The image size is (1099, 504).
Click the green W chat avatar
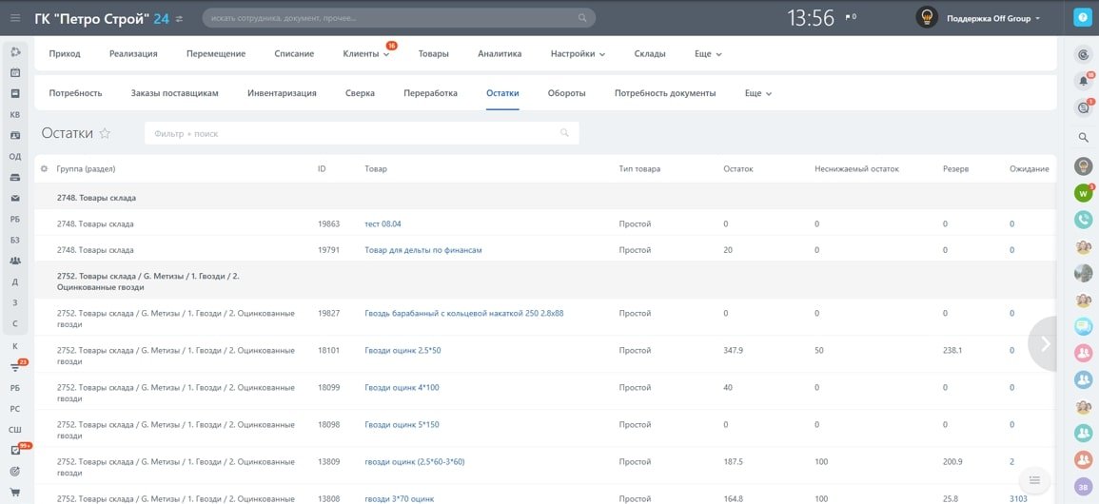click(x=1083, y=193)
